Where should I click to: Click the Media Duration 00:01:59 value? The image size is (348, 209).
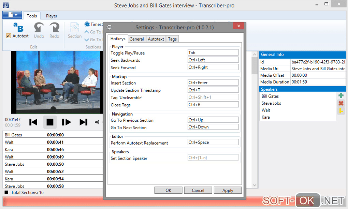(318, 82)
